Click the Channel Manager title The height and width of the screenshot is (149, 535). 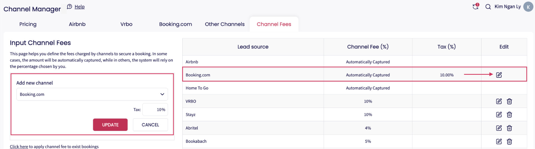[x=32, y=9]
